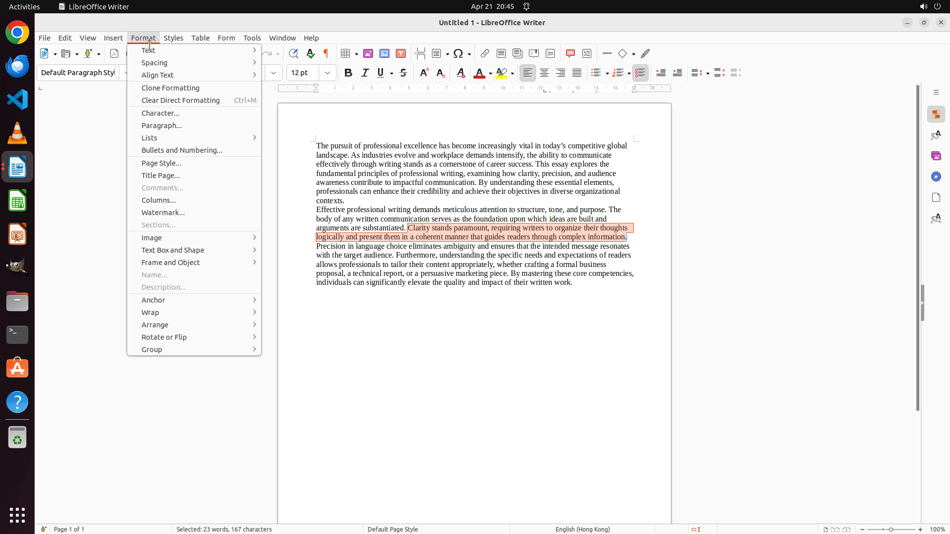Click the Spelling check icon
The width and height of the screenshot is (950, 534).
click(x=310, y=53)
